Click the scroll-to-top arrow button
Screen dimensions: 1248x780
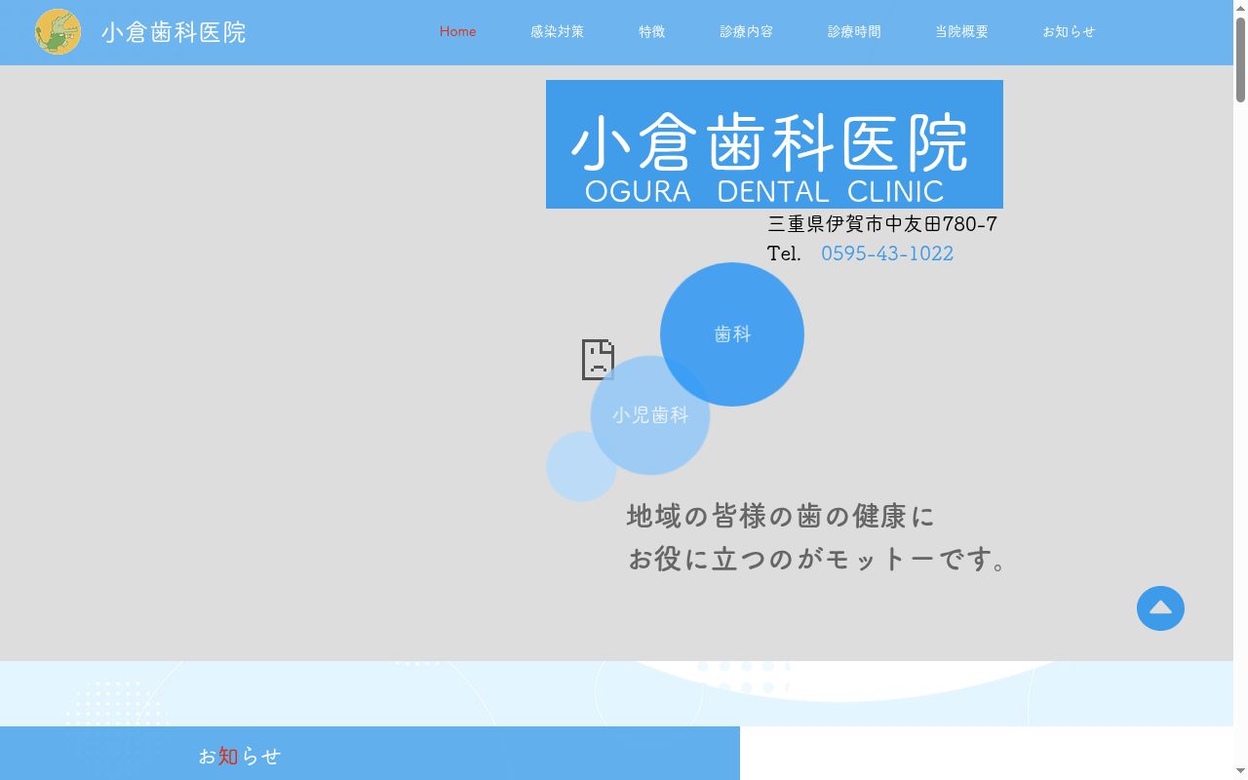coord(1160,608)
